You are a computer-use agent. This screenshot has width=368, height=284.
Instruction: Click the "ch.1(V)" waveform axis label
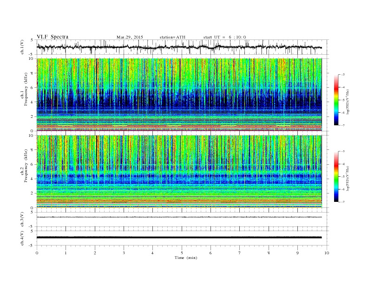click(22, 47)
